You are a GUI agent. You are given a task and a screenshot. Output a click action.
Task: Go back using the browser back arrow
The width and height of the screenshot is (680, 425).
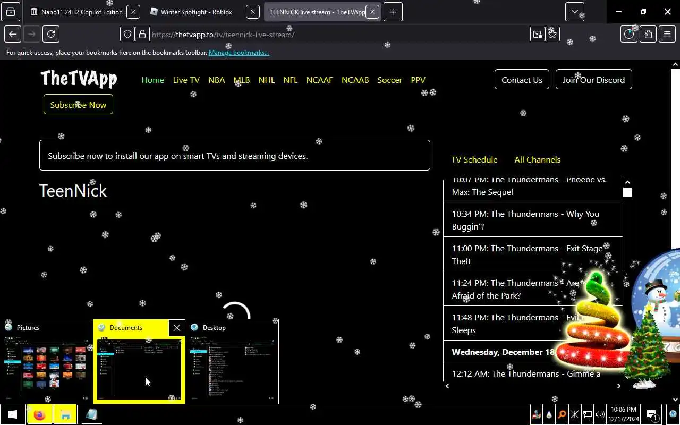pos(13,35)
